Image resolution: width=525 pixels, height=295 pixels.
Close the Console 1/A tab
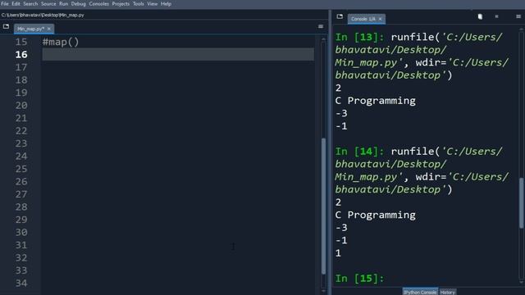380,19
